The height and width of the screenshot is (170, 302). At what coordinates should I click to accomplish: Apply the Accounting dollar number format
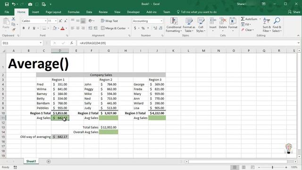[135, 28]
